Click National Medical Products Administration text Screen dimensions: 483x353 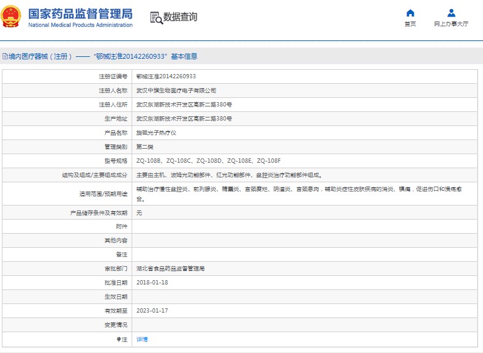(80, 25)
